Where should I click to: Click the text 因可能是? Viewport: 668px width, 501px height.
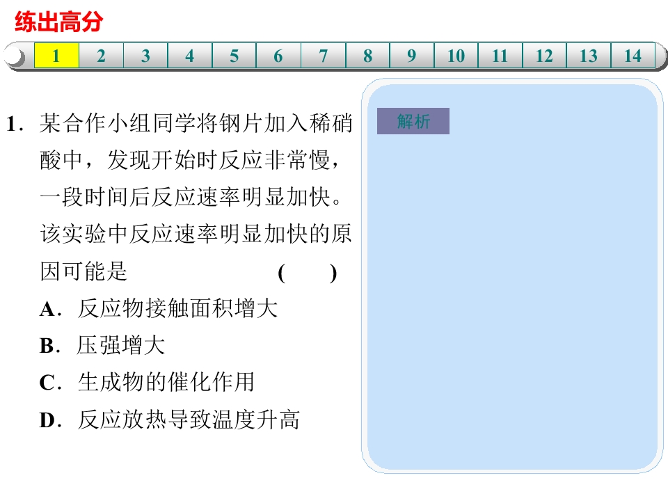click(83, 271)
